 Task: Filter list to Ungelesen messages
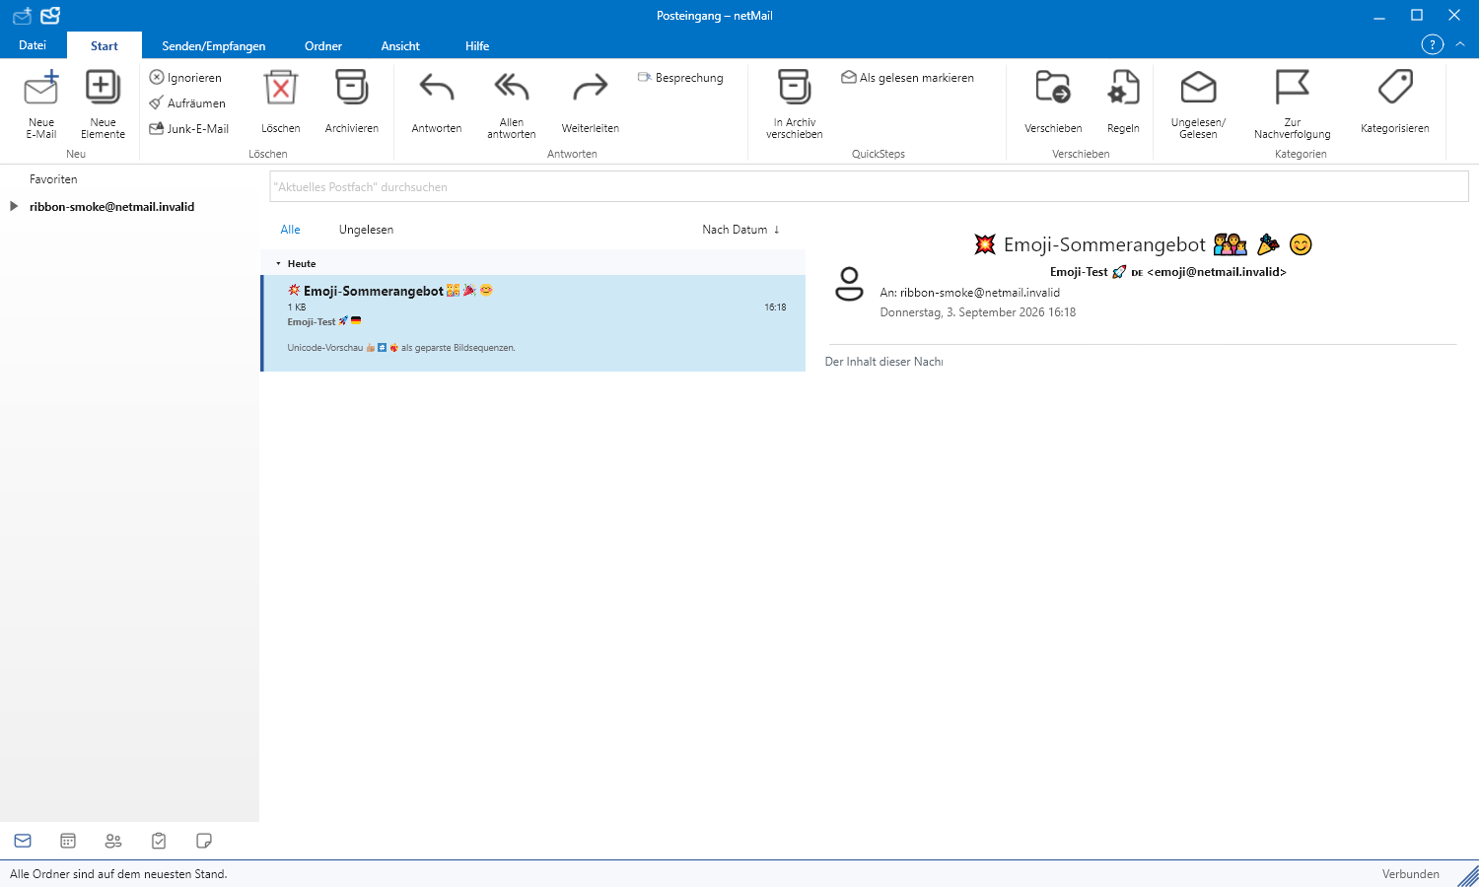click(x=366, y=230)
